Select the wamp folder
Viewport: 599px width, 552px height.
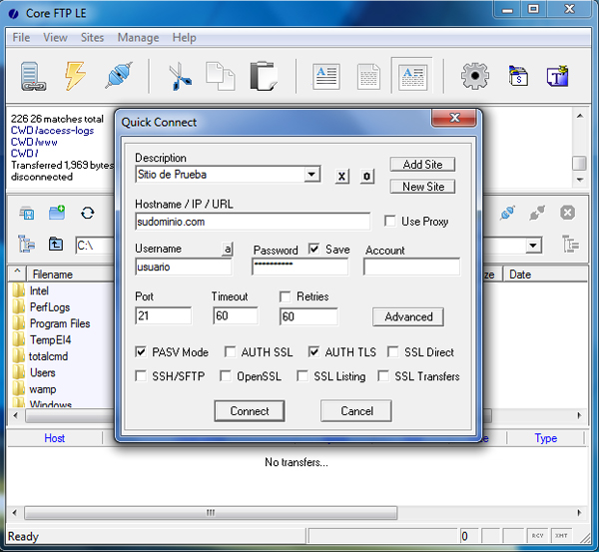42,389
